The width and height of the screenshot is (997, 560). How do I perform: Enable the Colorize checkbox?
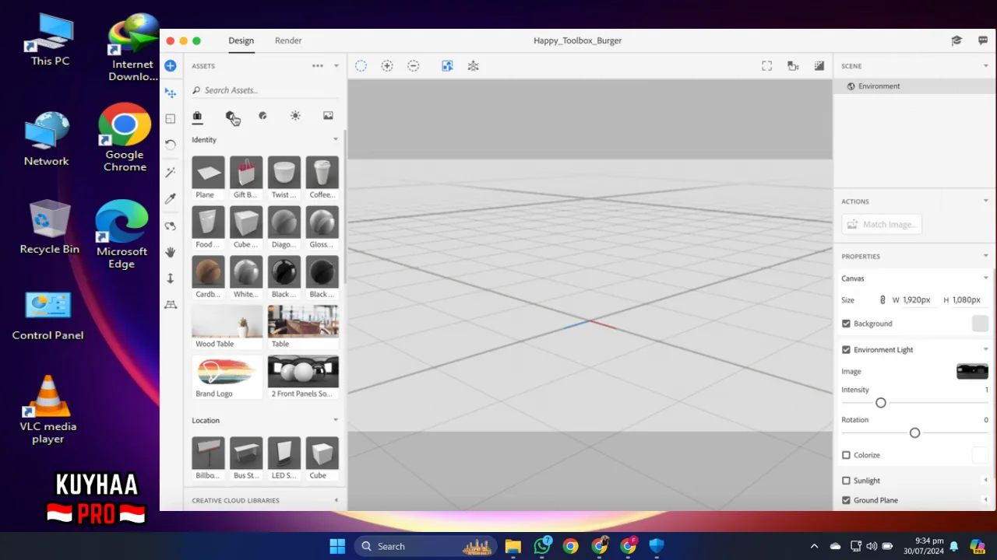coord(846,455)
